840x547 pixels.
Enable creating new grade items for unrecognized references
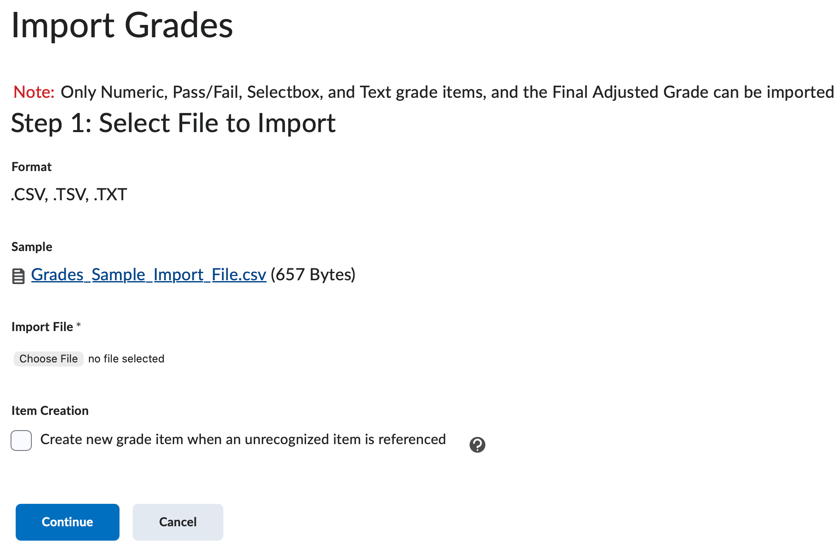[21, 441]
